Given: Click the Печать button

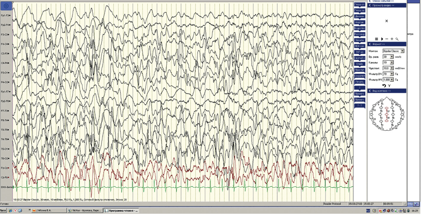Looking at the screenshot, I should 360,82.
